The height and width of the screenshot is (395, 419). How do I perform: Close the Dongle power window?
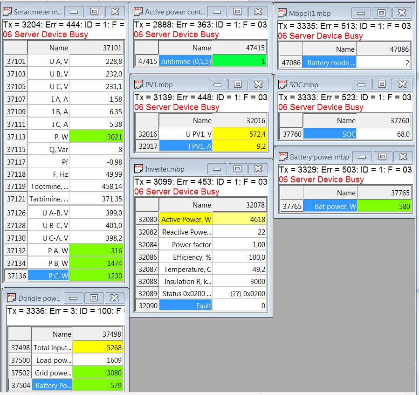pyautogui.click(x=115, y=298)
